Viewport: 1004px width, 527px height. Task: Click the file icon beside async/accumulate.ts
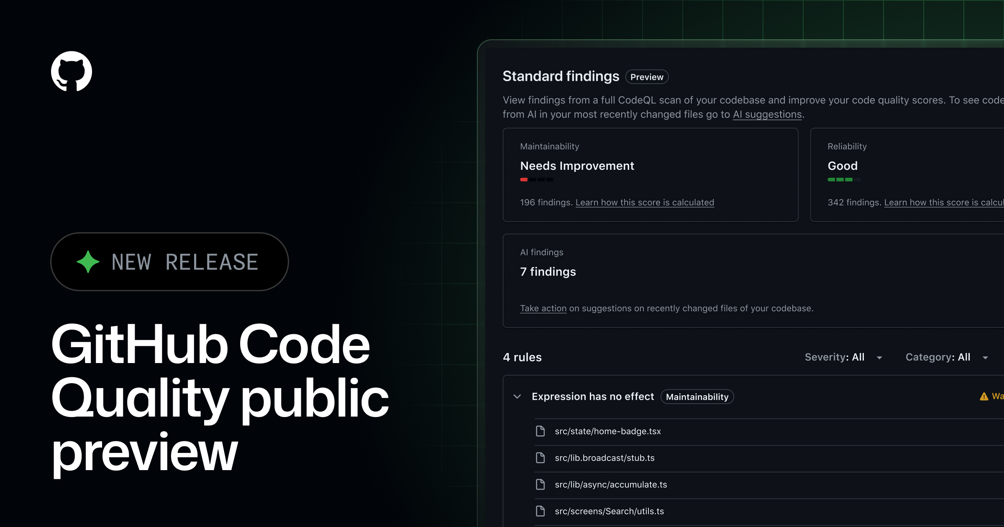click(540, 484)
